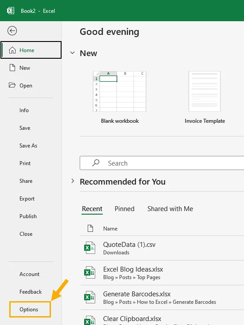Click the Home house icon
This screenshot has width=244, height=325.
click(x=12, y=50)
